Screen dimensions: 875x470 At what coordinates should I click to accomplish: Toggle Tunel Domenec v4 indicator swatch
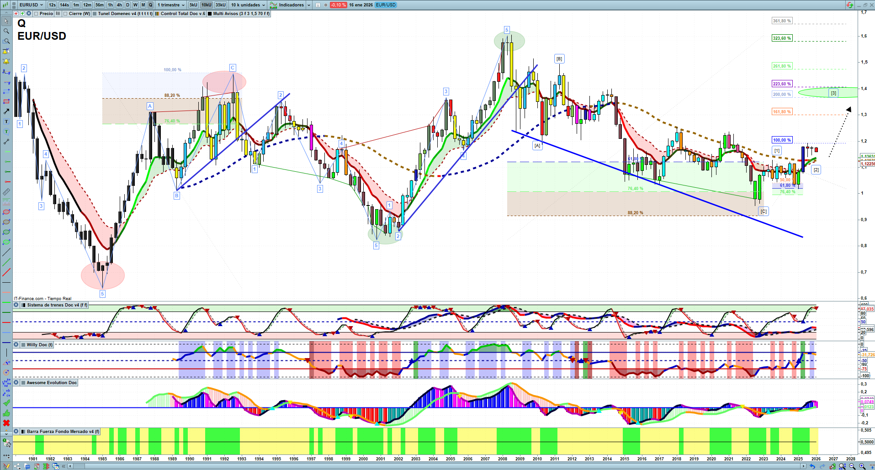tap(95, 14)
